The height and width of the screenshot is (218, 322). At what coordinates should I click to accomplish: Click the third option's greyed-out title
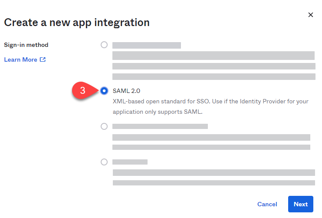coord(160,126)
